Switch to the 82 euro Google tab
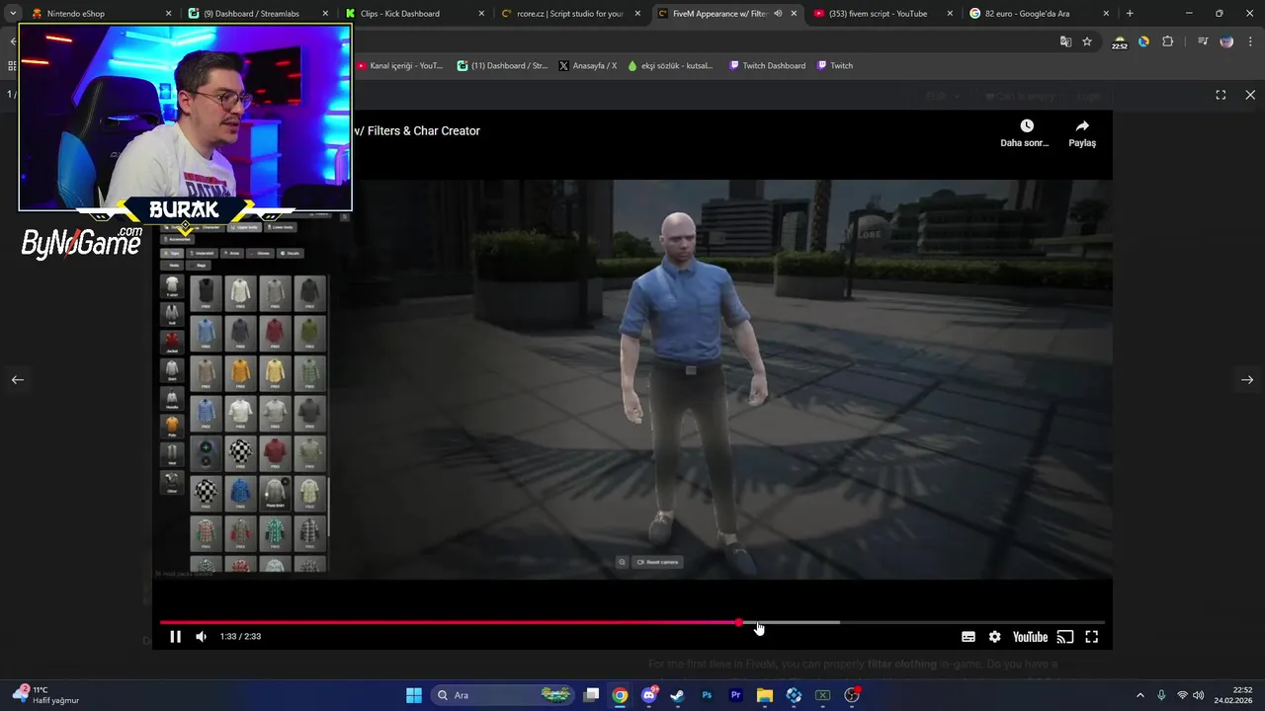Screen dimensions: 1265x711 [x=1039, y=14]
